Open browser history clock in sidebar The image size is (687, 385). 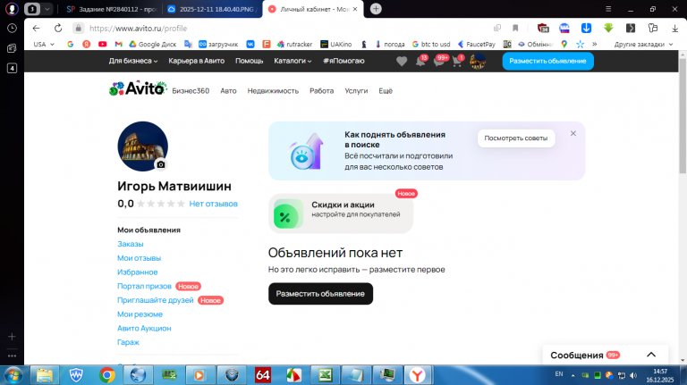click(x=12, y=28)
